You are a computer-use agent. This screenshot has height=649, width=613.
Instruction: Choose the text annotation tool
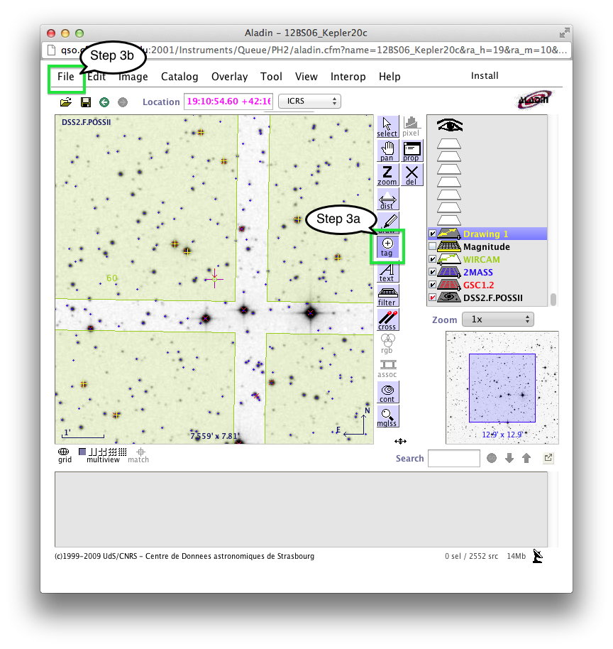pyautogui.click(x=387, y=272)
